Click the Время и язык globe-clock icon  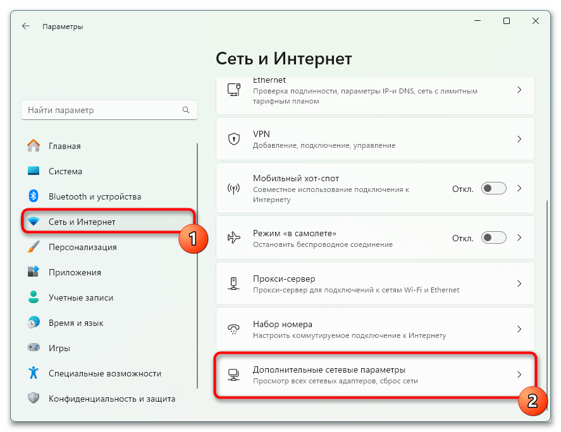pos(34,322)
